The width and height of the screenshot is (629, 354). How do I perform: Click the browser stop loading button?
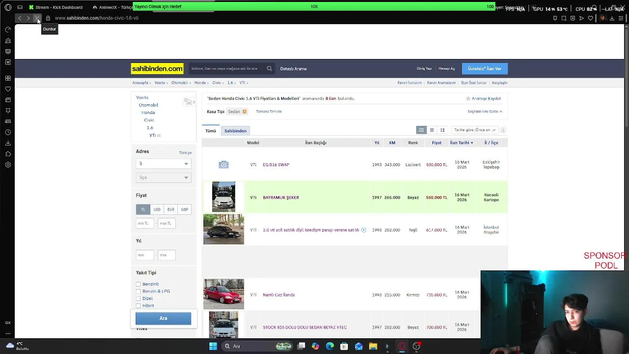tap(37, 18)
